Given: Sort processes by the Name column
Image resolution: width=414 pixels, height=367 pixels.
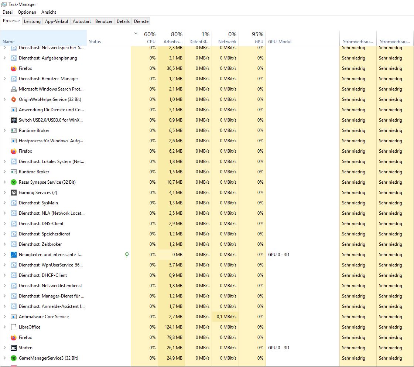Looking at the screenshot, I should (43, 38).
